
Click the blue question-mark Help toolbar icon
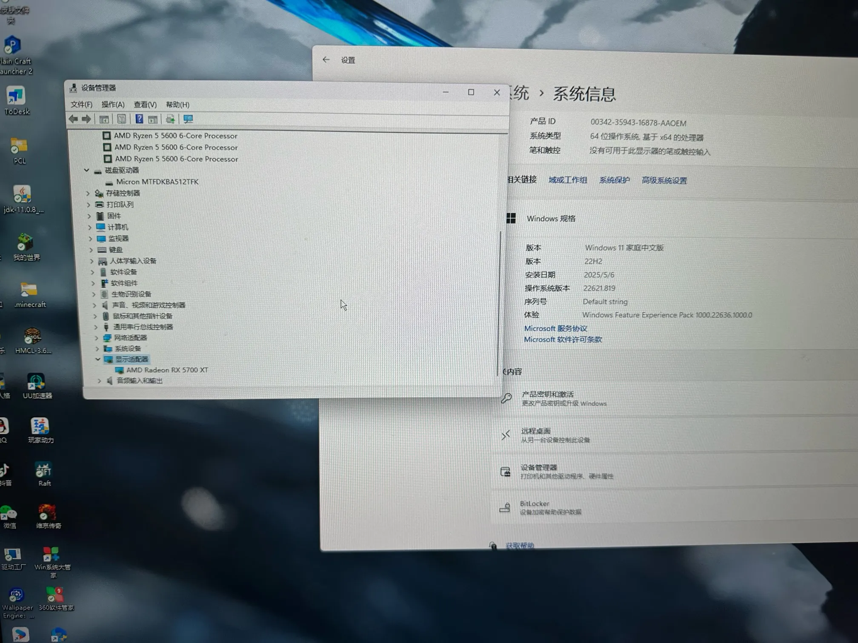point(139,119)
